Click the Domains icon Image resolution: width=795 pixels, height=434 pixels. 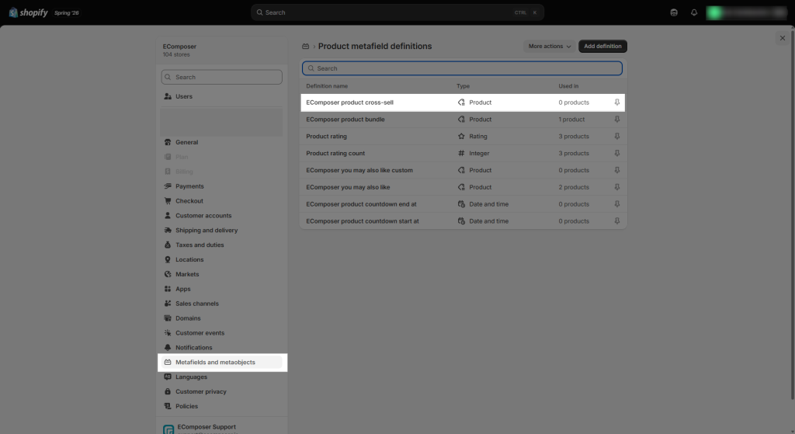[x=168, y=318]
